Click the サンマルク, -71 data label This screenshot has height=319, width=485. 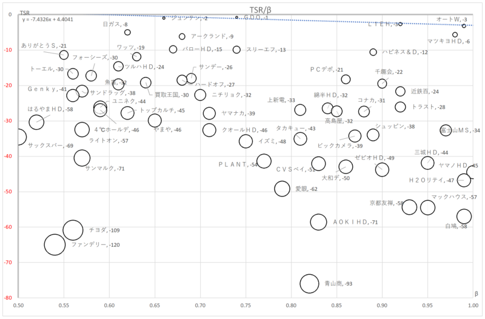tap(104, 169)
